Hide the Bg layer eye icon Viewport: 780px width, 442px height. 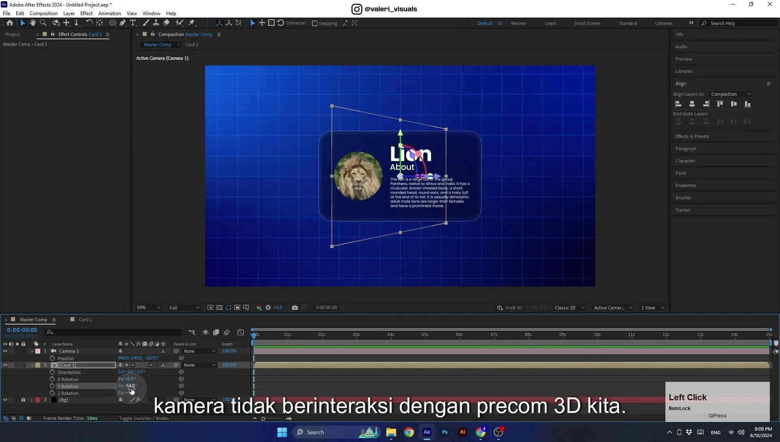coord(5,400)
